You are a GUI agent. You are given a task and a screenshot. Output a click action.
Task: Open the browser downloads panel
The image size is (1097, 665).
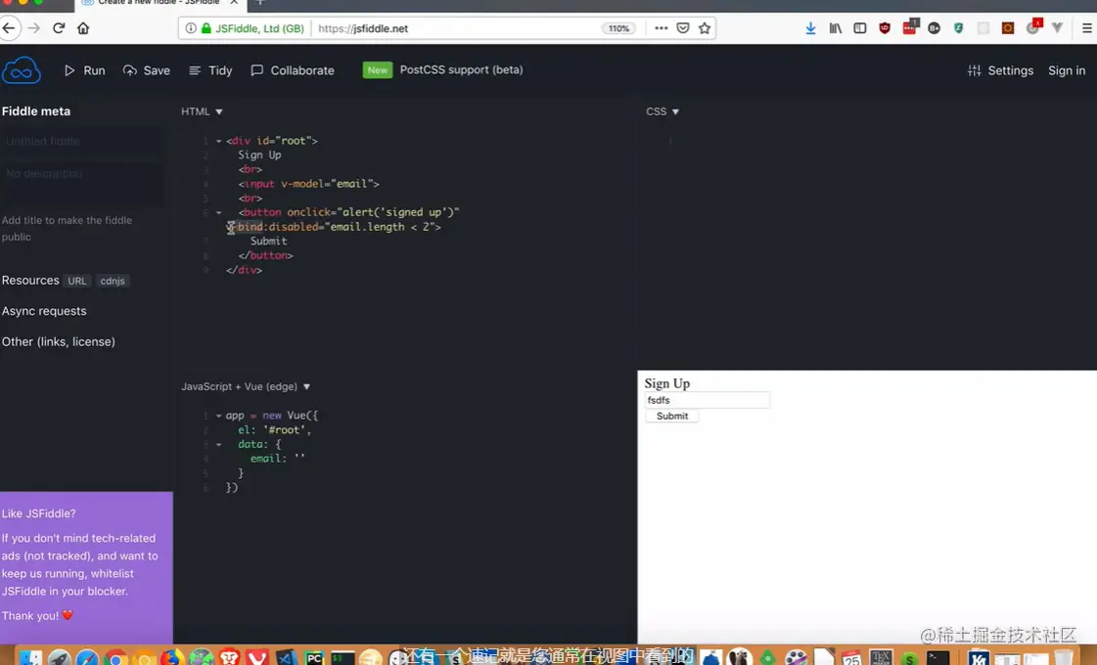point(810,28)
